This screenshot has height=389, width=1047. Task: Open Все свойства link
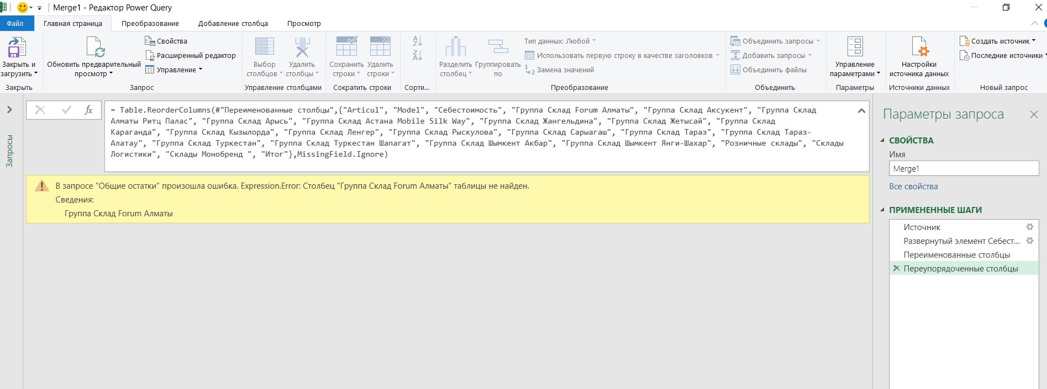point(913,186)
